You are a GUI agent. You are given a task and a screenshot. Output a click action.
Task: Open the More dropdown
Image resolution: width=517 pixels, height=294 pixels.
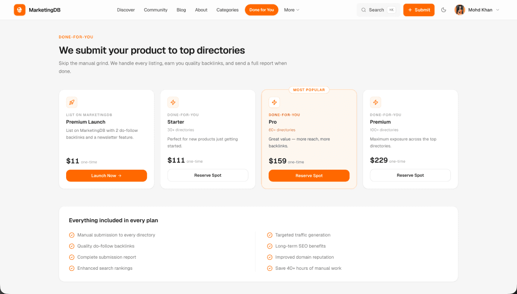pyautogui.click(x=291, y=10)
